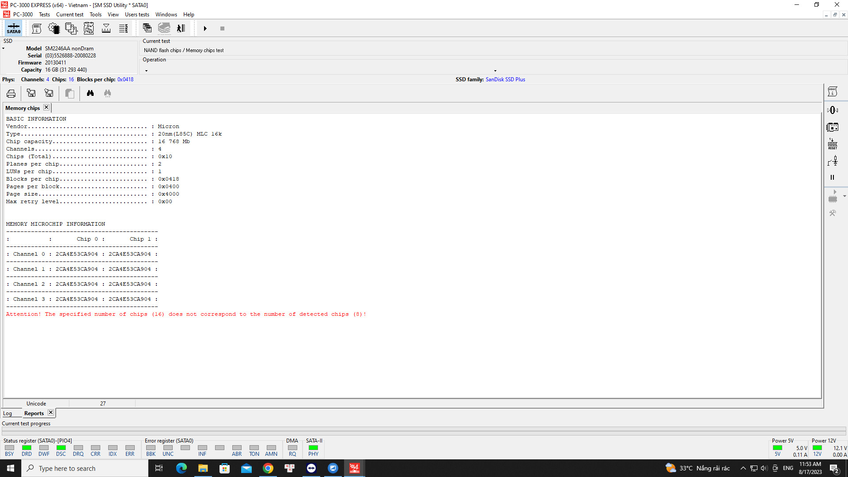The image size is (848, 477).
Task: Click the Channels value 4
Action: coord(48,79)
